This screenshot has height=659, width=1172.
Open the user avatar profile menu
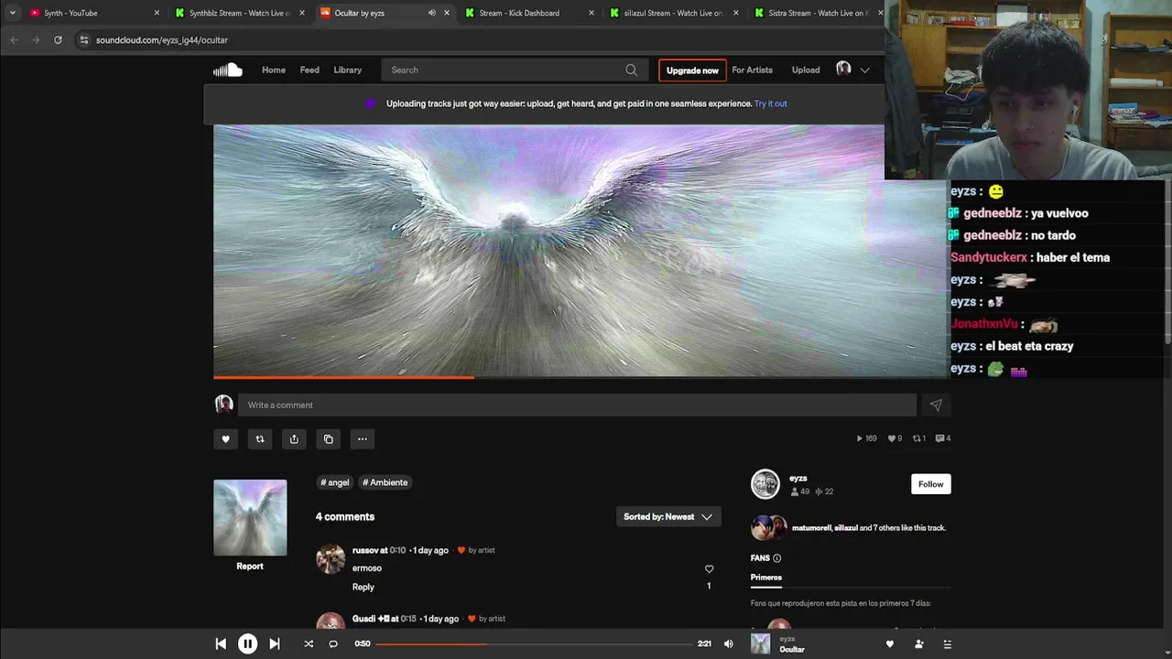click(x=843, y=70)
